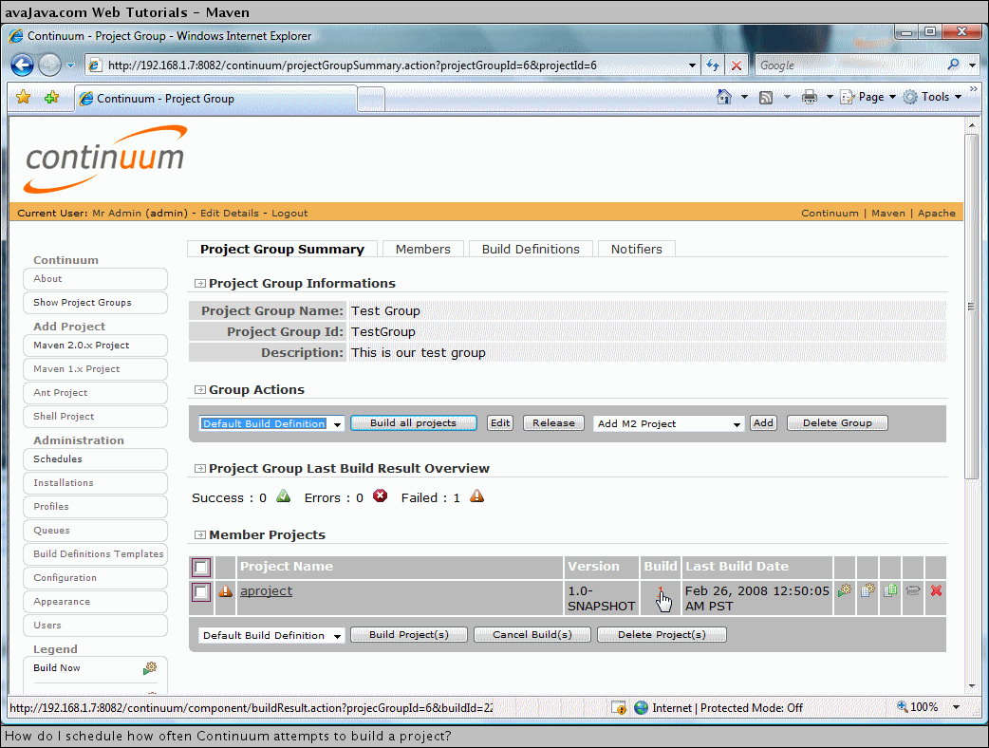Open the Schedules link in Administration

pyautogui.click(x=58, y=458)
